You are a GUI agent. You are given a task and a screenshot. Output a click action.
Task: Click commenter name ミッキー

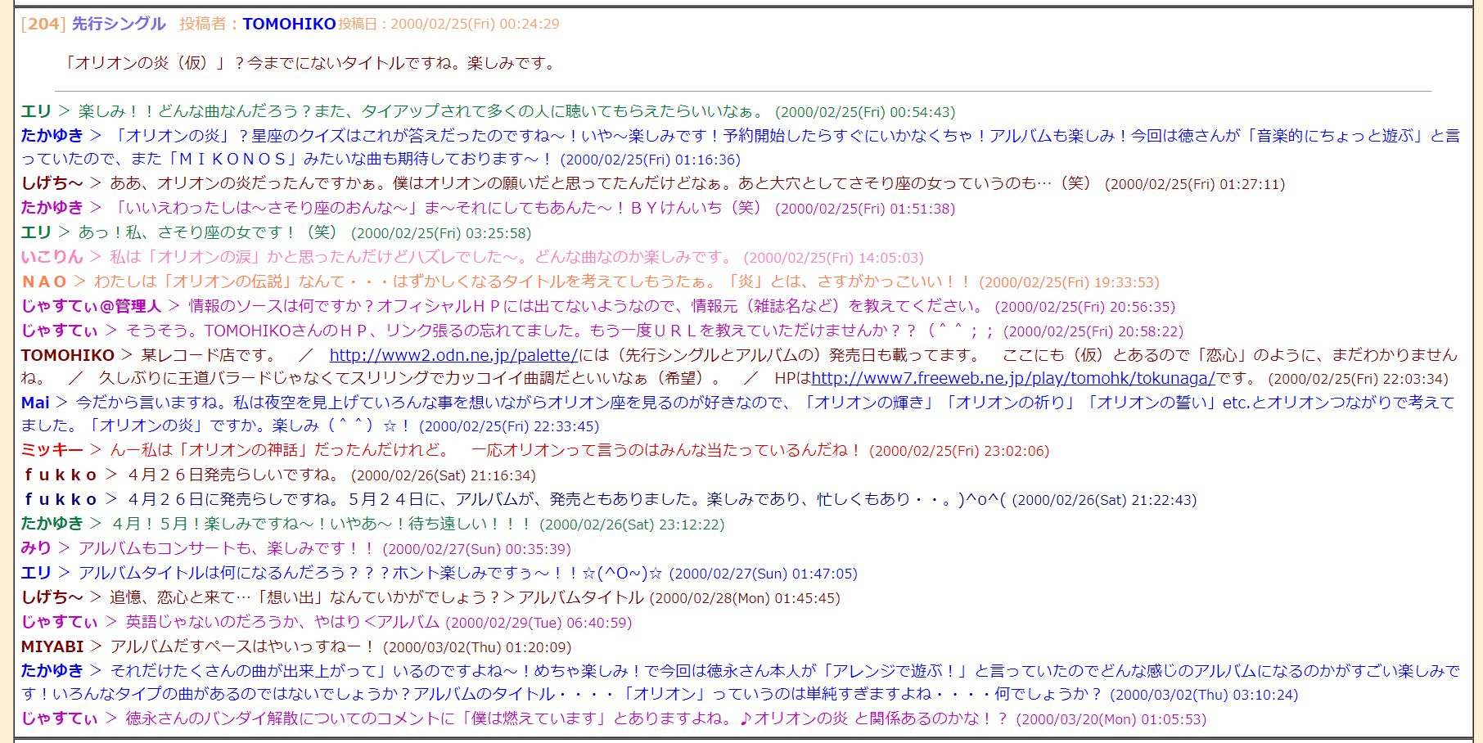[52, 450]
